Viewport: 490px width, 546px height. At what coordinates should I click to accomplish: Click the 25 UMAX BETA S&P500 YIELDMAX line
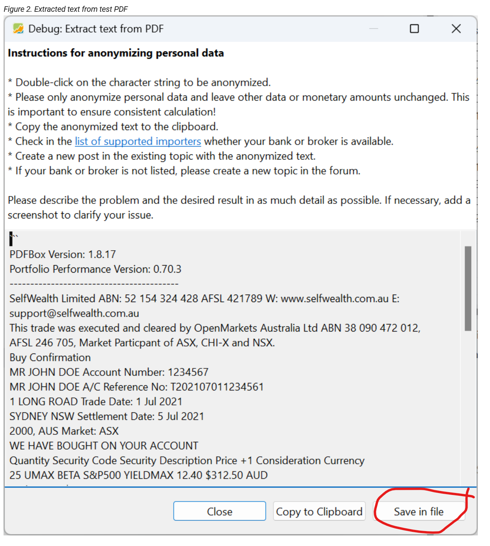click(x=138, y=475)
